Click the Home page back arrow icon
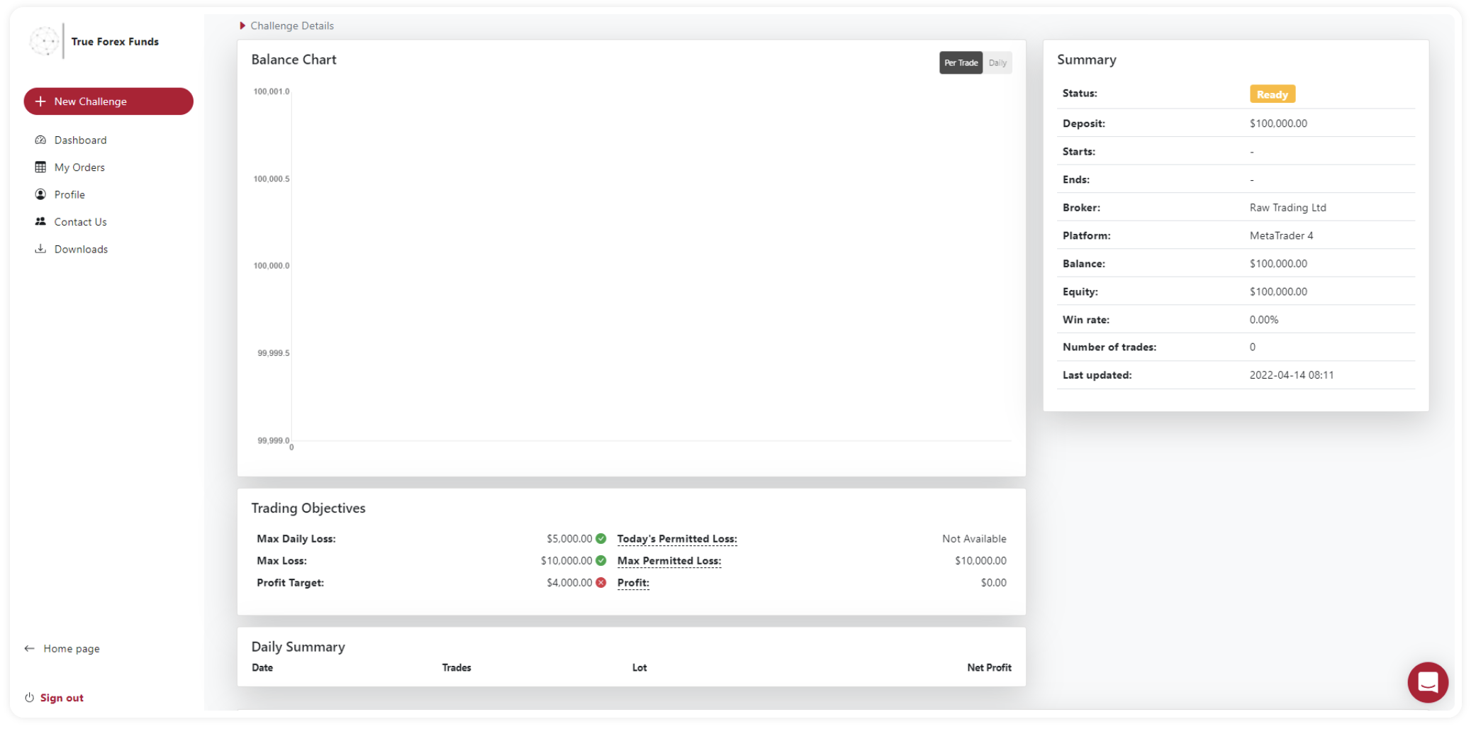The image size is (1476, 729). pyautogui.click(x=29, y=648)
